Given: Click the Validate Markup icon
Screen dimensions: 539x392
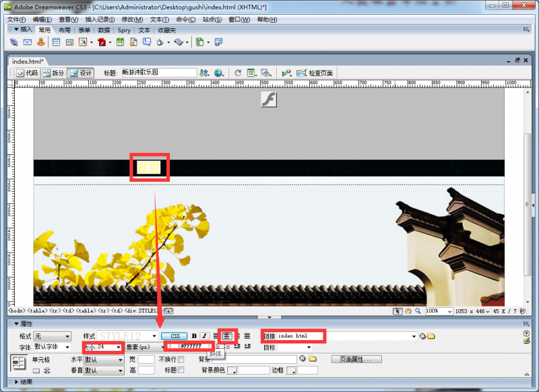Looking at the screenshot, I should pos(286,73).
